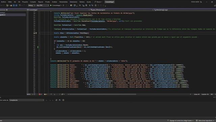The width and height of the screenshot is (216, 122).
Task: Click the yellow warning count indicator
Action: tap(46, 94)
